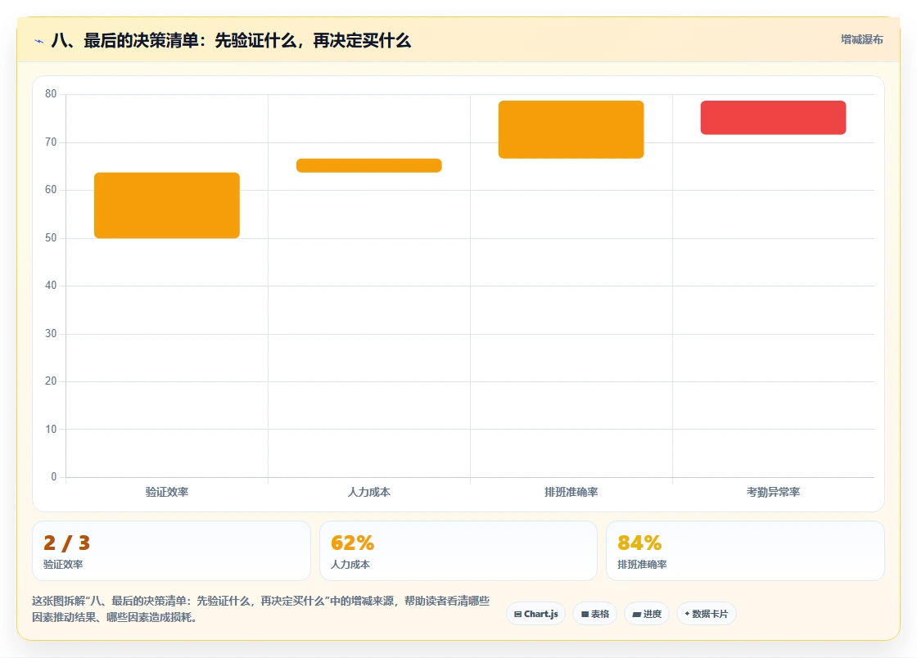The width and height of the screenshot is (917, 658).
Task: Click the 0 y-axis tick label
Action: (x=54, y=477)
